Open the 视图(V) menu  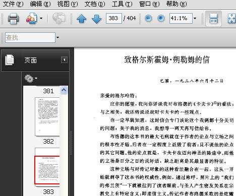coord(68,4)
